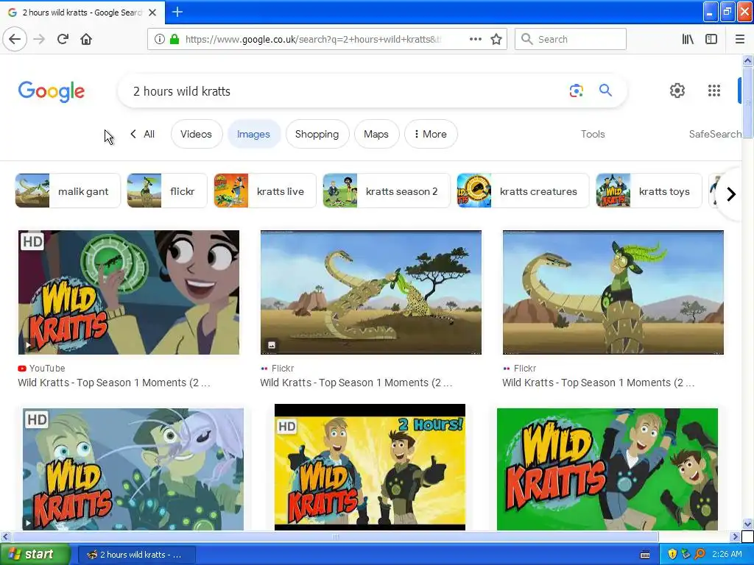Screen dimensions: 754x565
Task: Select the Images tab
Action: 253,134
